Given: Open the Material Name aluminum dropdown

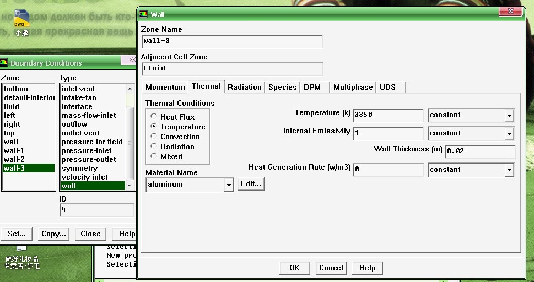Looking at the screenshot, I should [x=229, y=185].
